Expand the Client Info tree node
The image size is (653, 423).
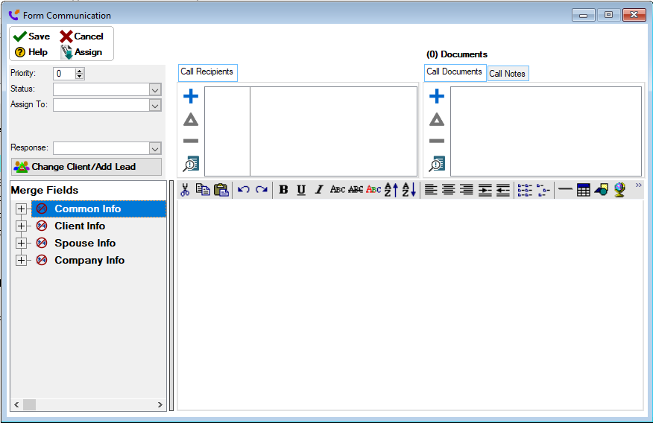pos(21,226)
